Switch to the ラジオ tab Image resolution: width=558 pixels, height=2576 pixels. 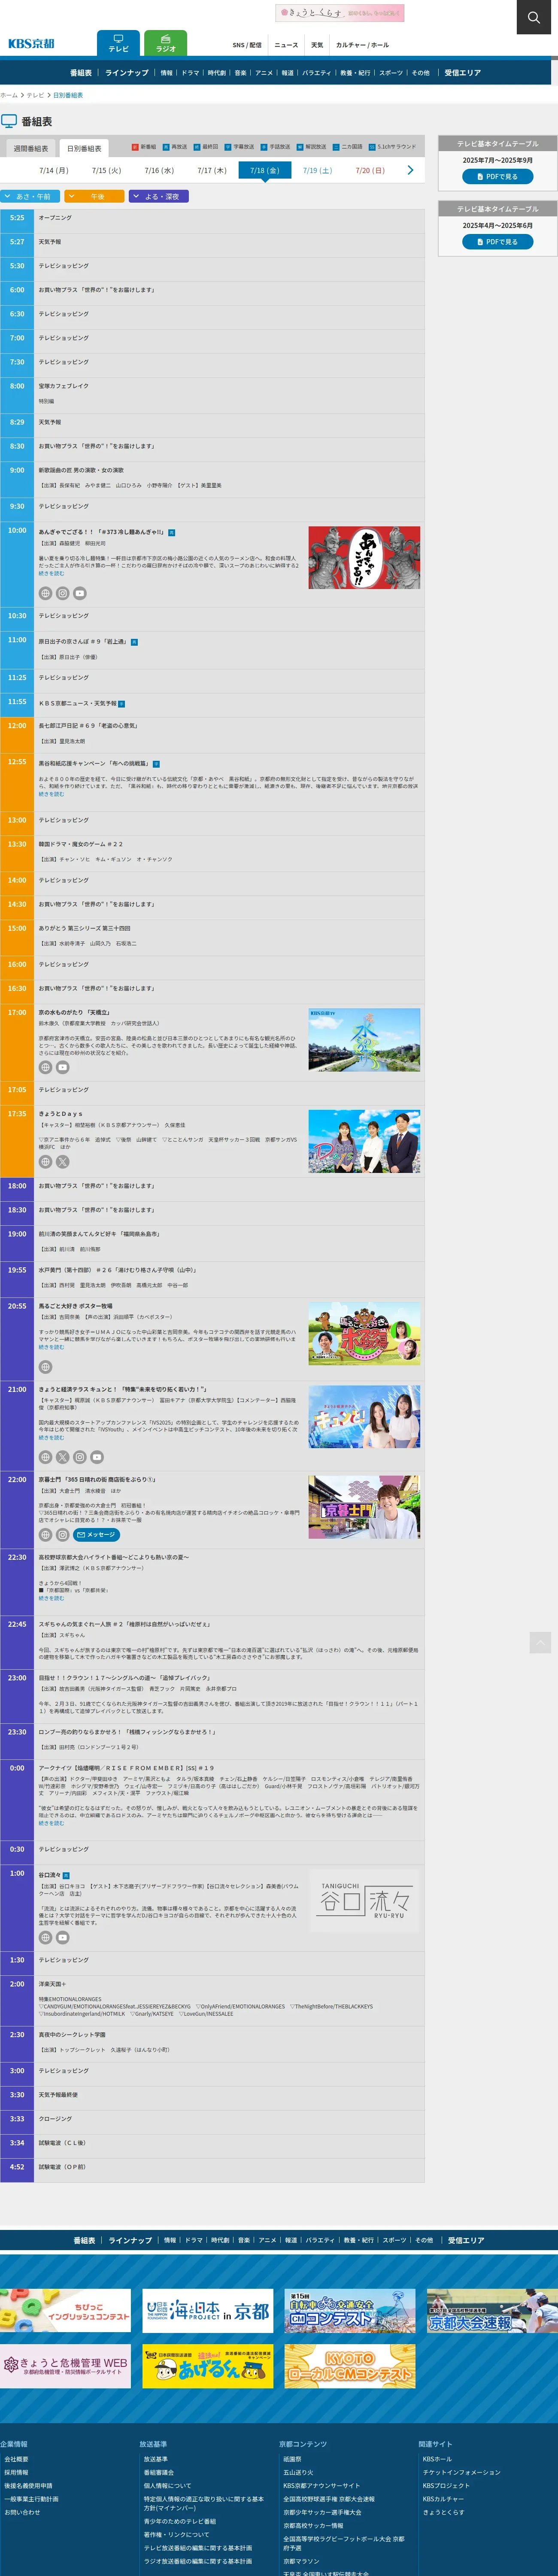pos(165,43)
